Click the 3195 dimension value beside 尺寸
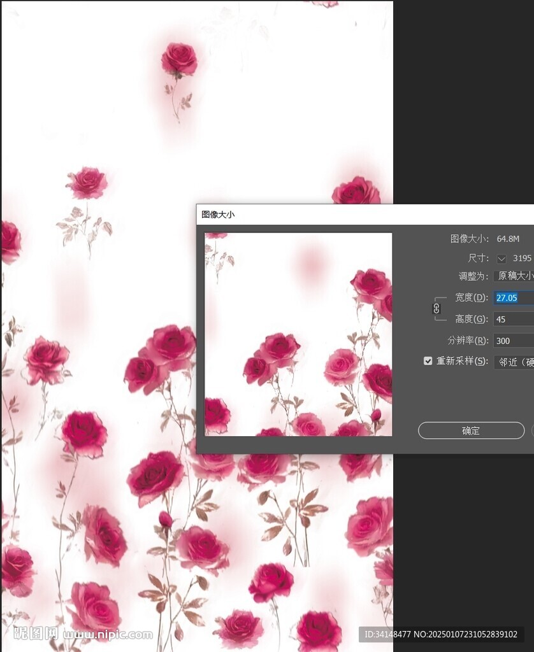The image size is (534, 652). pyautogui.click(x=522, y=259)
